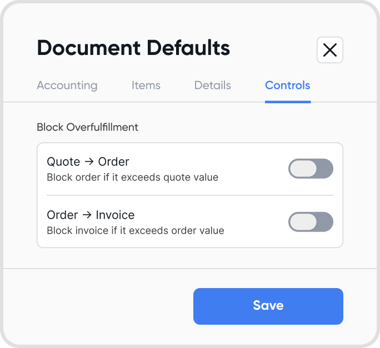Click the Block Overfulfillment section label
Screen dimensions: 380x348
point(87,127)
